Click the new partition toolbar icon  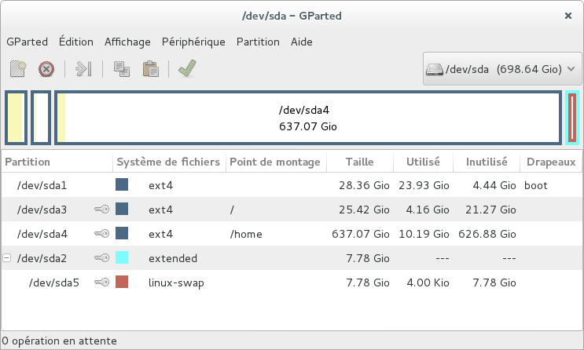17,69
